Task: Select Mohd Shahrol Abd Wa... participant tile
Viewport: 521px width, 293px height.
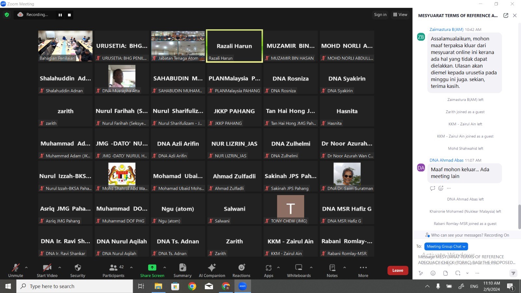Action: pos(122,176)
